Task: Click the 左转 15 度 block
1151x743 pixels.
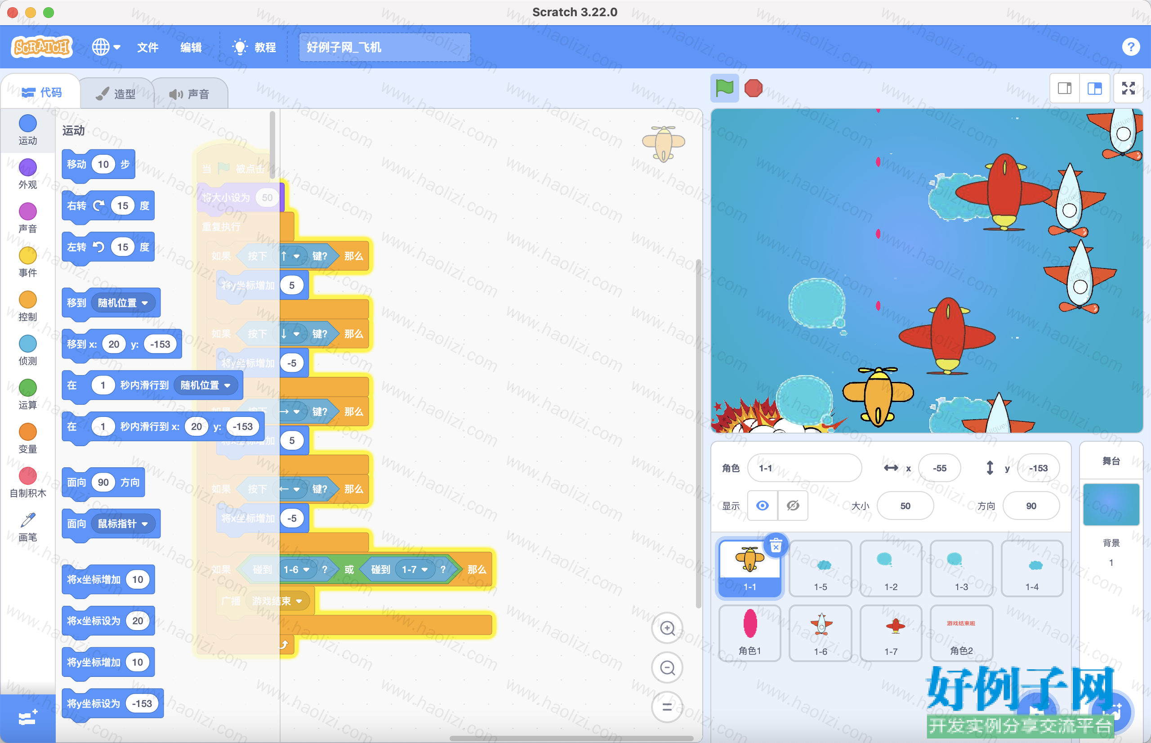Action: (108, 248)
